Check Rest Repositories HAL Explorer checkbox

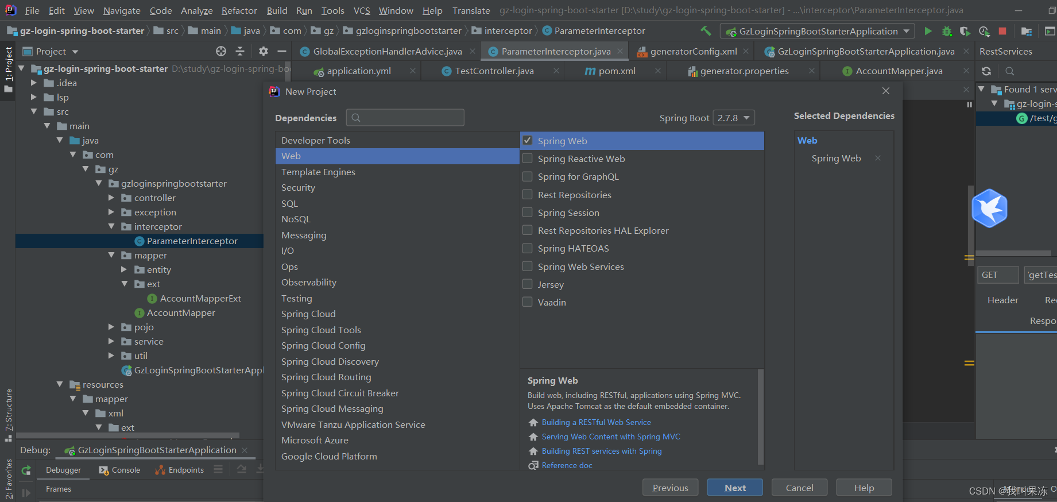pos(528,230)
